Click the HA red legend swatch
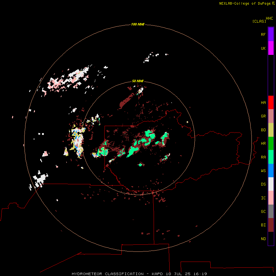 coord(271,102)
